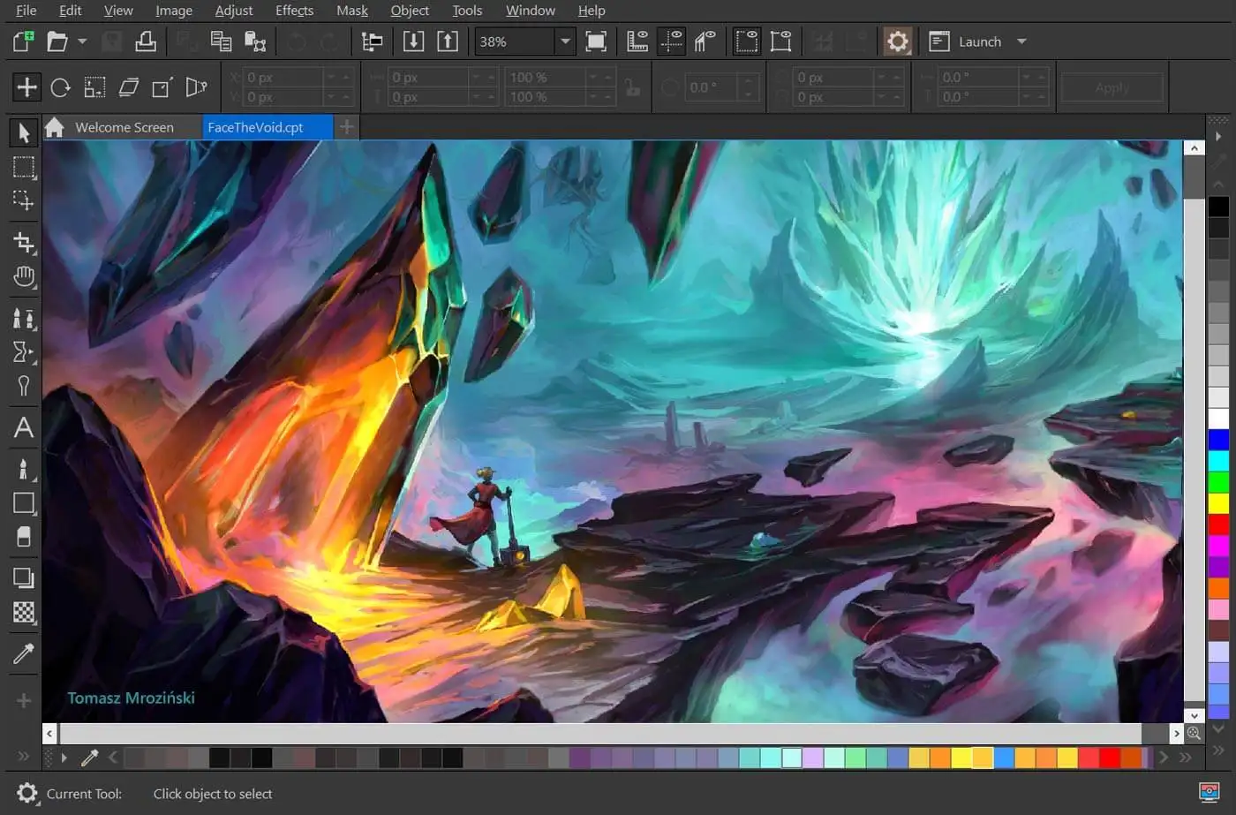
Task: Select the Eraser tool
Action: click(24, 537)
